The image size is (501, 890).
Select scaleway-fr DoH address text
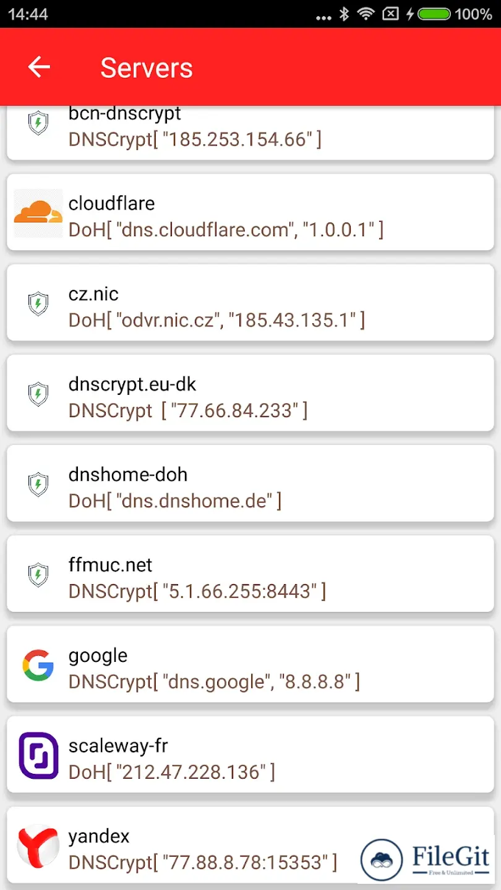[x=172, y=772]
